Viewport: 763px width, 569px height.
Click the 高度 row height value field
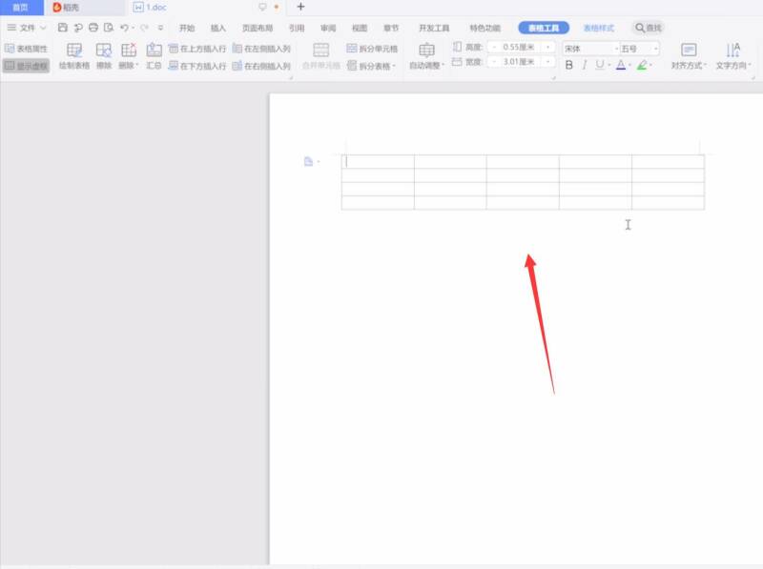click(x=519, y=47)
